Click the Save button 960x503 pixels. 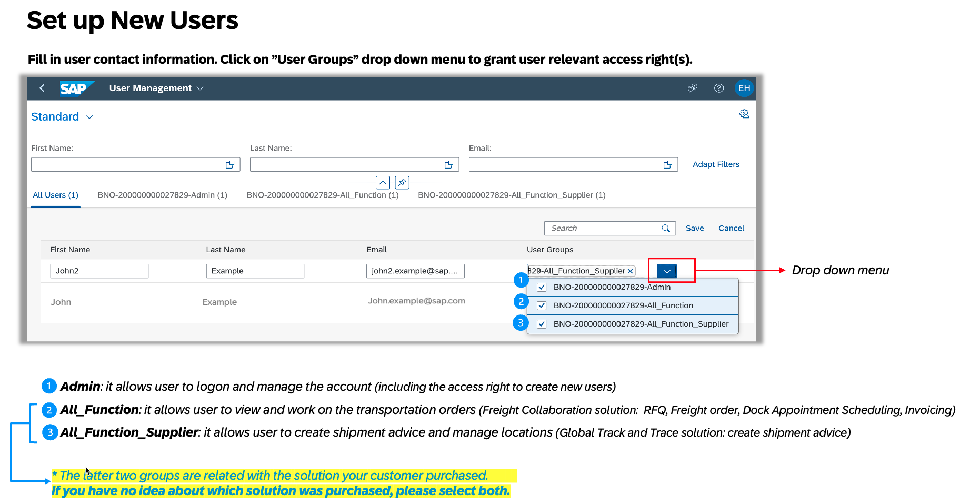pos(695,228)
